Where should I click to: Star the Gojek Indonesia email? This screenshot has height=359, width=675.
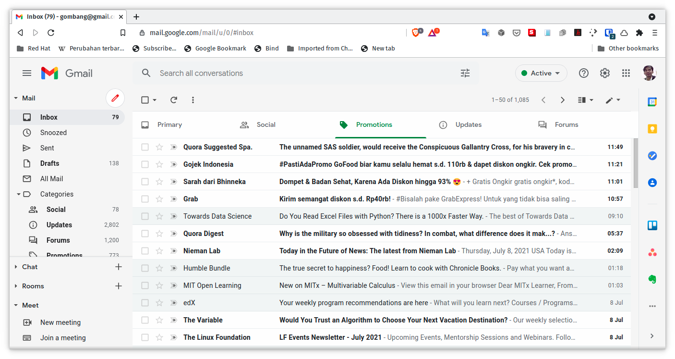tap(159, 164)
